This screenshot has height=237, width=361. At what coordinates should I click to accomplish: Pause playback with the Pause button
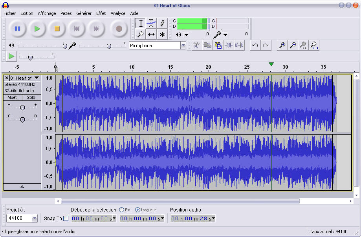(x=18, y=29)
